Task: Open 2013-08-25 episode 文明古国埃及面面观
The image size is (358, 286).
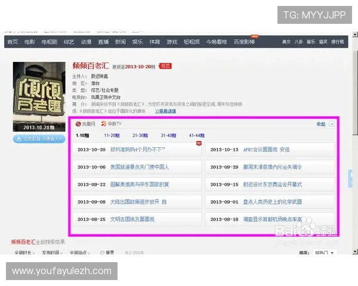Action: pyautogui.click(x=137, y=219)
